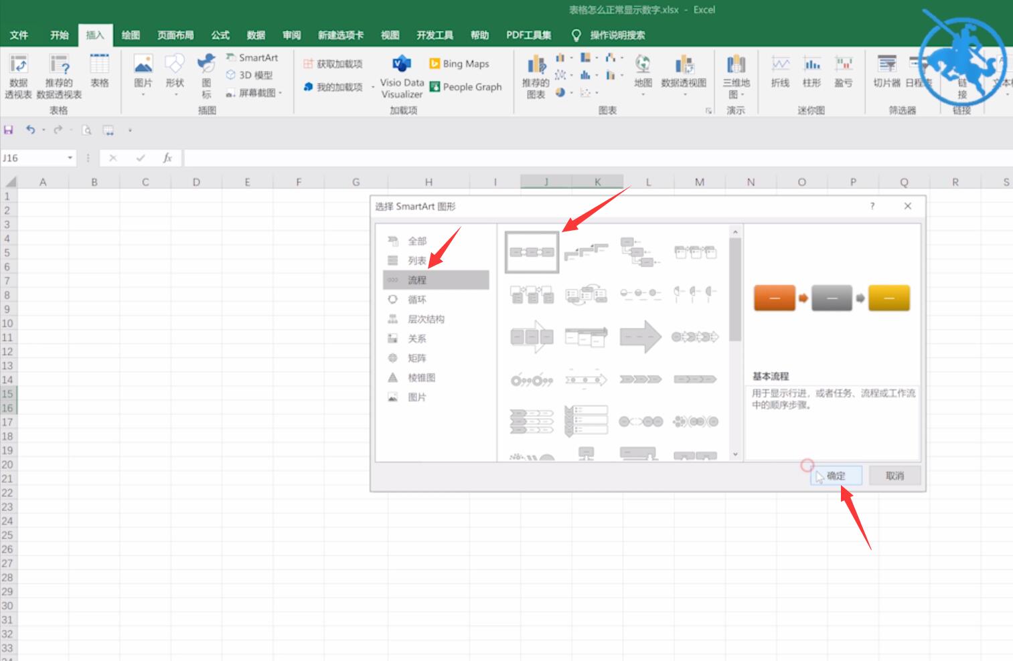This screenshot has width=1013, height=661.
Task: Select row header 25
Action: (x=7, y=535)
